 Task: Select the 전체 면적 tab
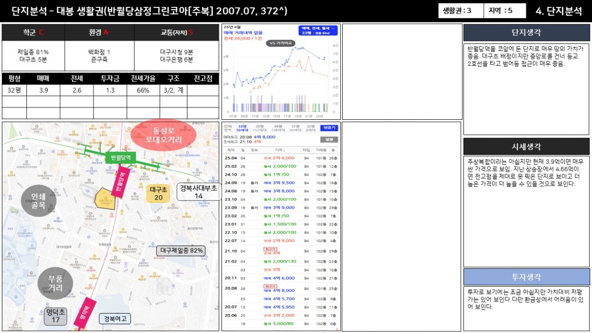point(227,128)
